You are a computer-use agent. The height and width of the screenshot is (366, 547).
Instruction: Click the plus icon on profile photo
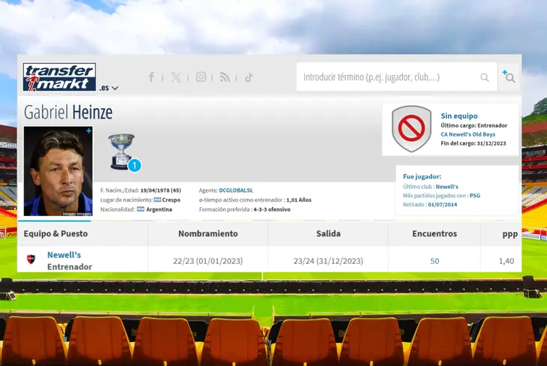point(89,130)
